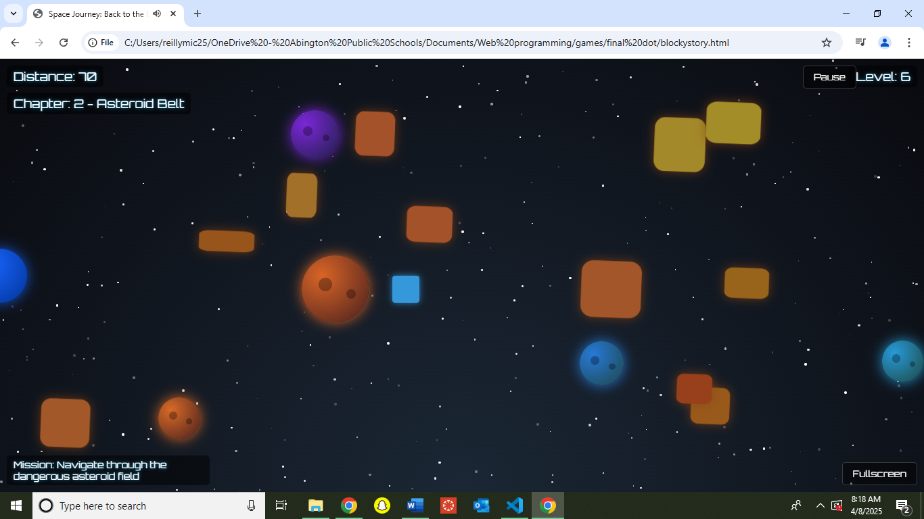This screenshot has width=924, height=519.
Task: Bookmark this page with the star icon
Action: point(826,43)
